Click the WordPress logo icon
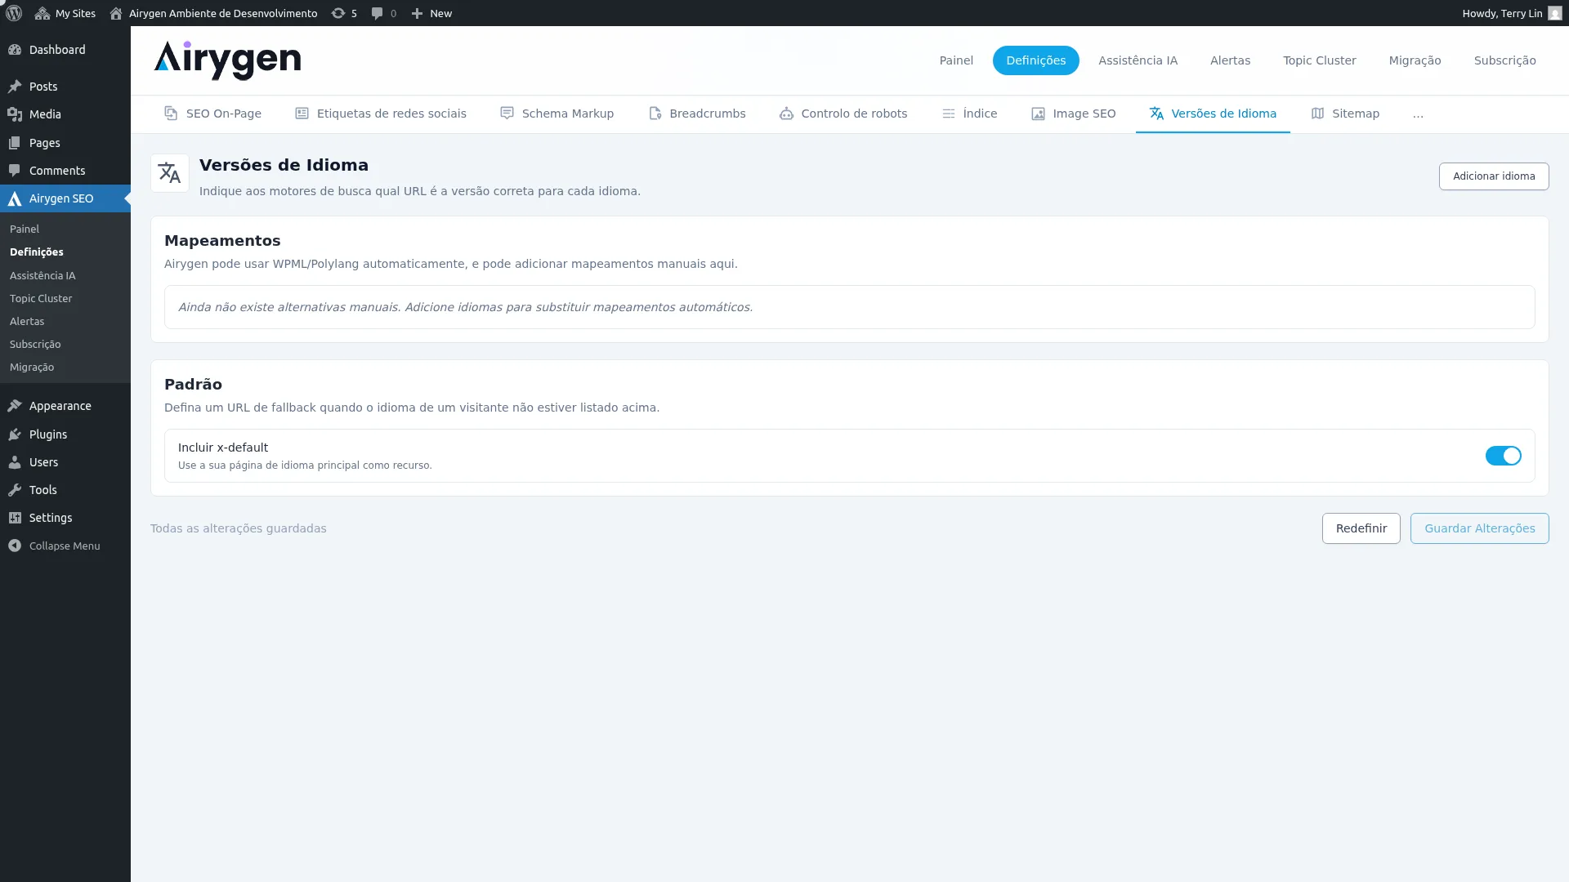 coord(14,13)
